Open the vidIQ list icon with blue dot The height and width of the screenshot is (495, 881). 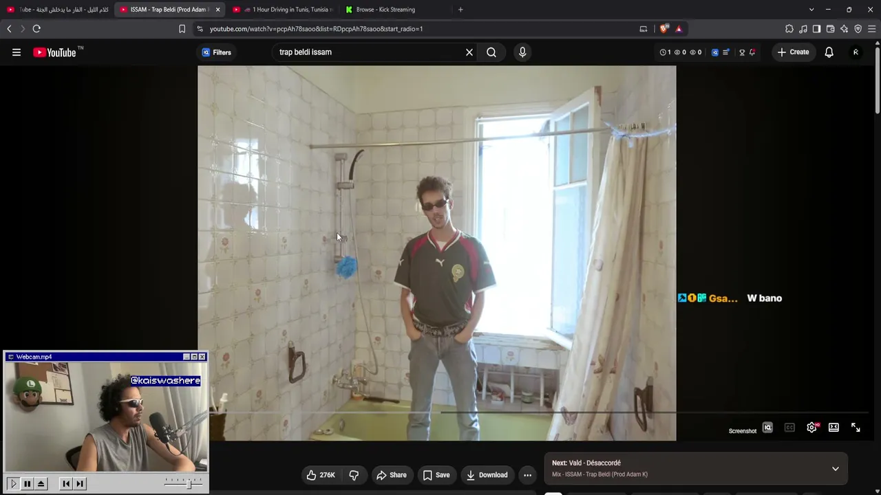click(726, 52)
